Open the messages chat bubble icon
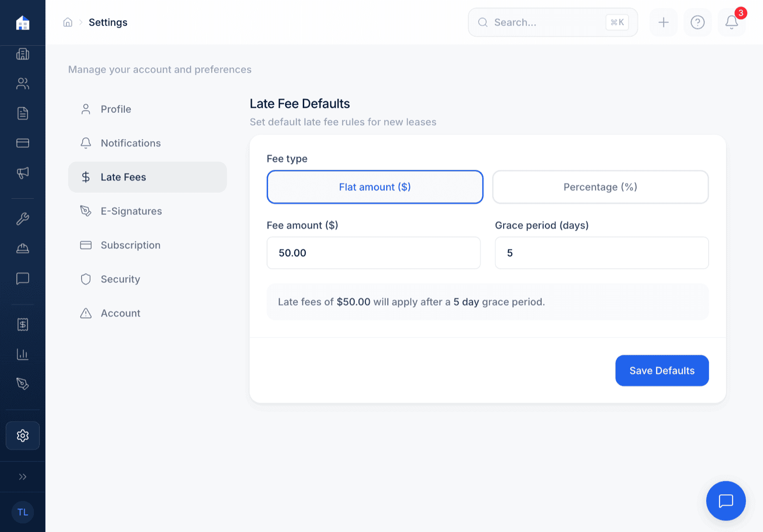Image resolution: width=763 pixels, height=532 pixels. pos(22,278)
